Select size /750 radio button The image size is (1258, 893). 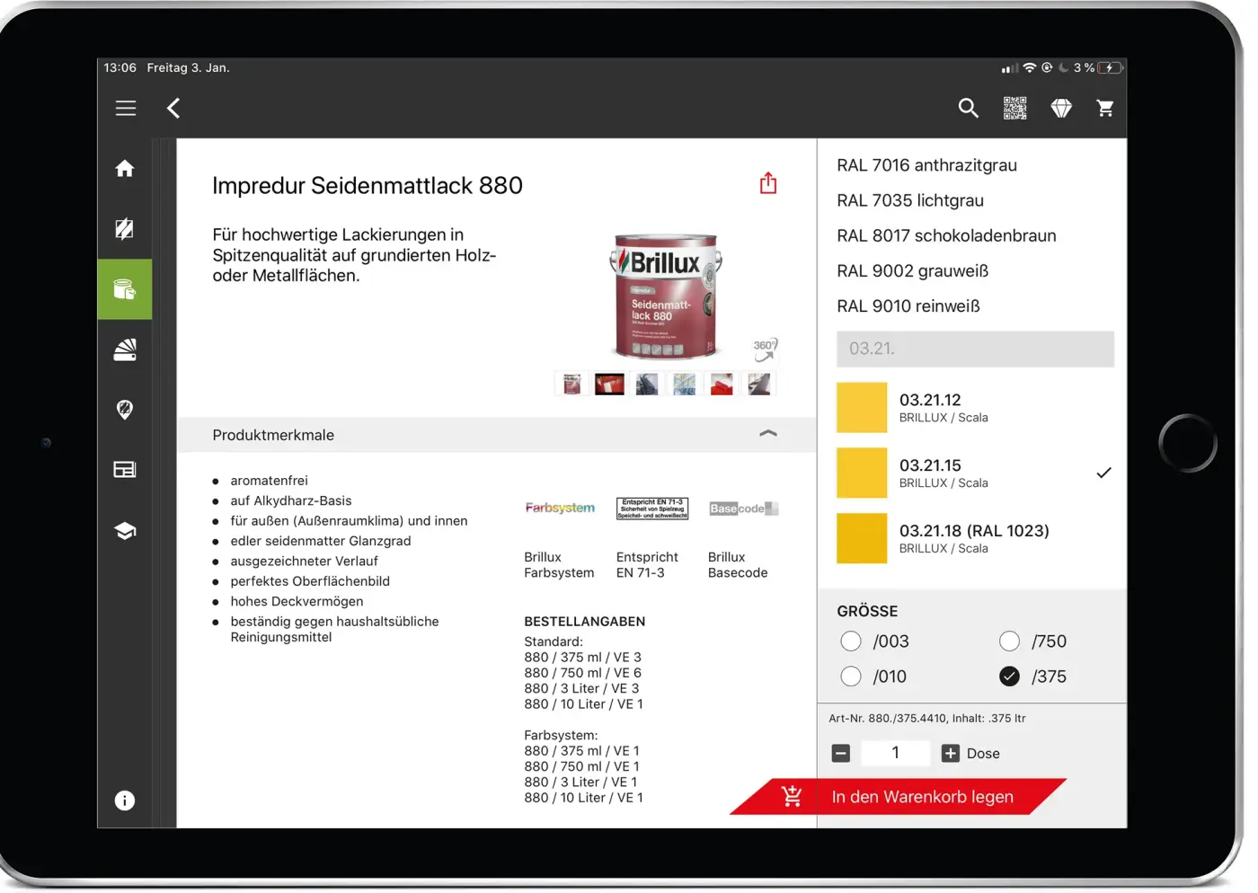point(1010,641)
